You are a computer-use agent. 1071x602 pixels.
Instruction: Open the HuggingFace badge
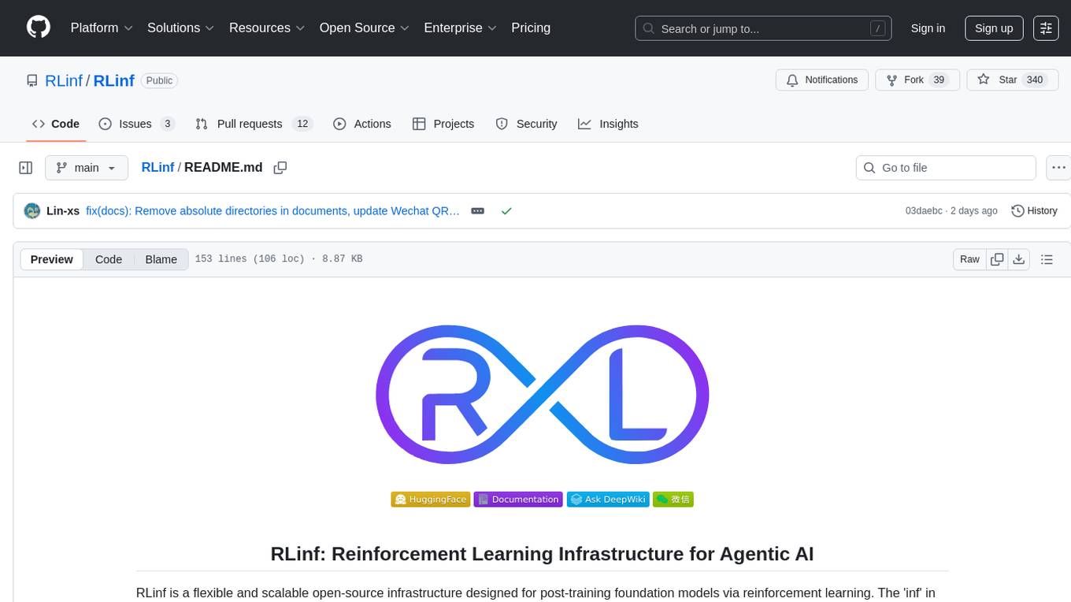(x=431, y=499)
